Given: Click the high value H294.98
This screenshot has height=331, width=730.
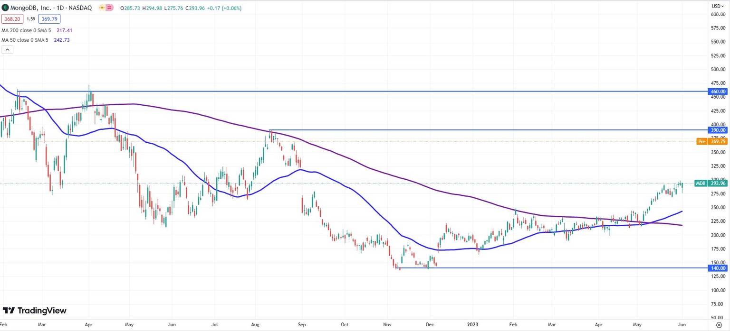Looking at the screenshot, I should 152,8.
